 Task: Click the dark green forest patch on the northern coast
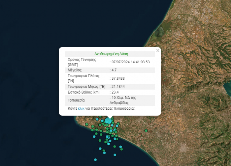tap(159, 31)
